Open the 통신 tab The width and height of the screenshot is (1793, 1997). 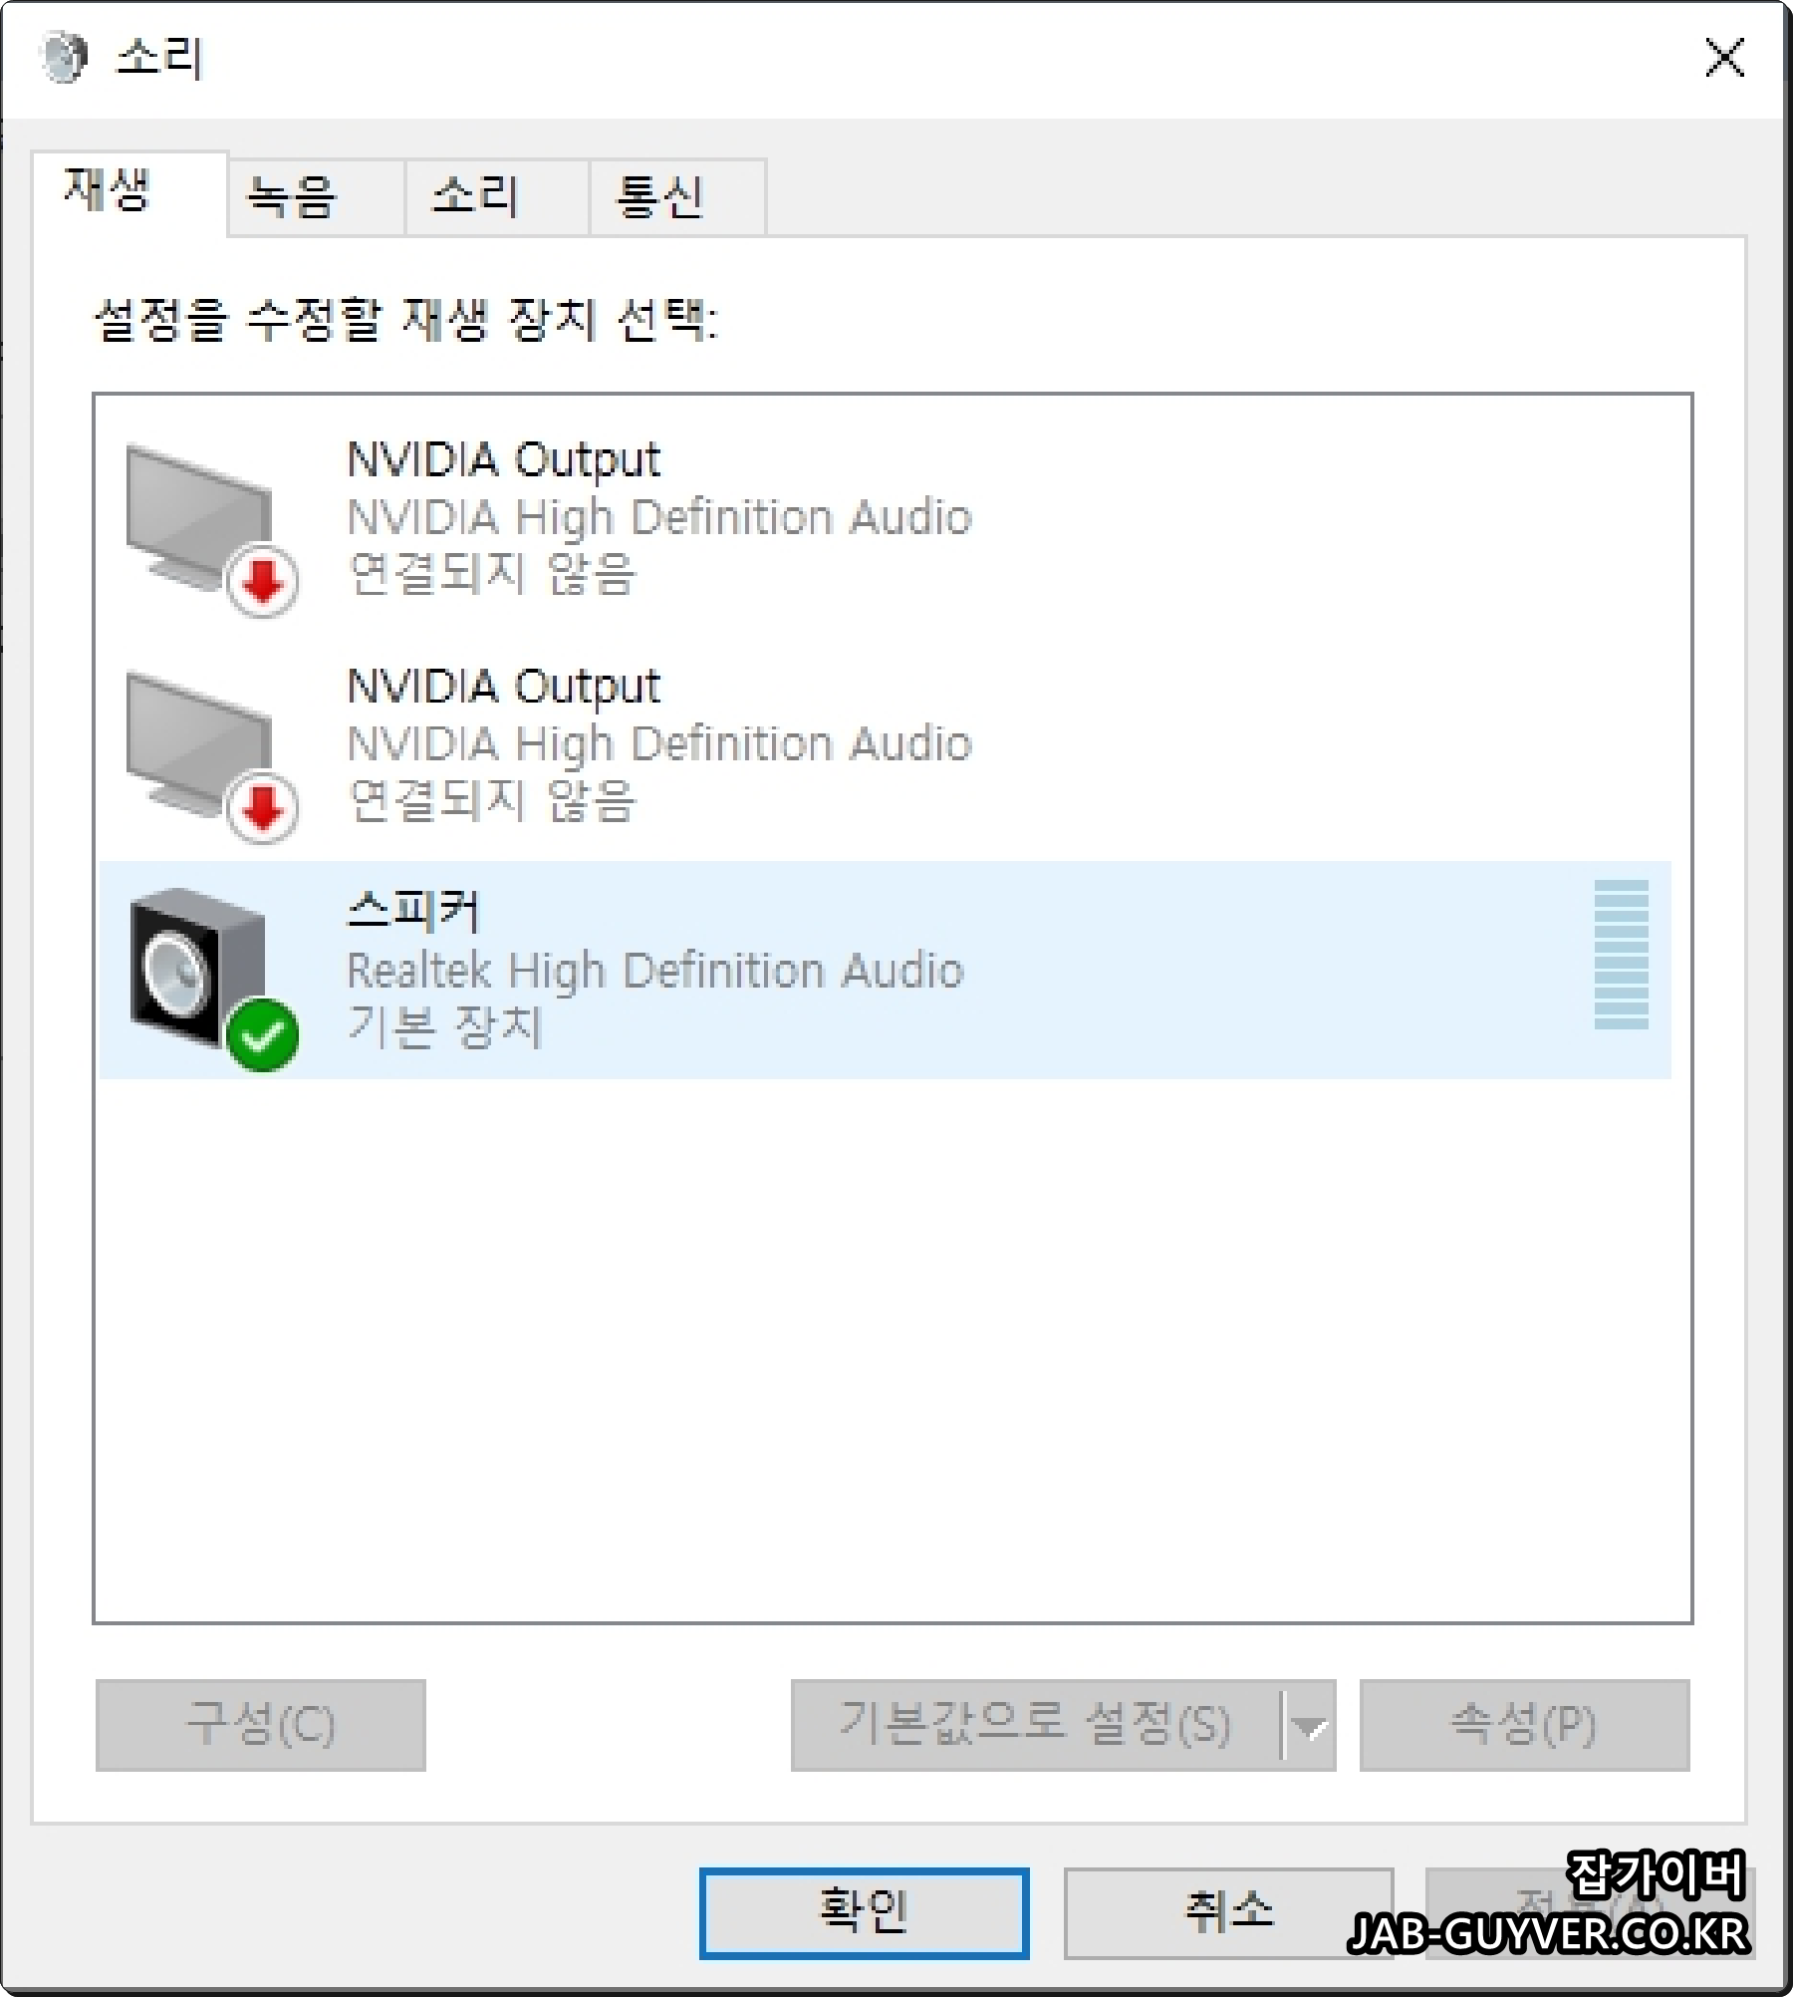pyautogui.click(x=678, y=196)
